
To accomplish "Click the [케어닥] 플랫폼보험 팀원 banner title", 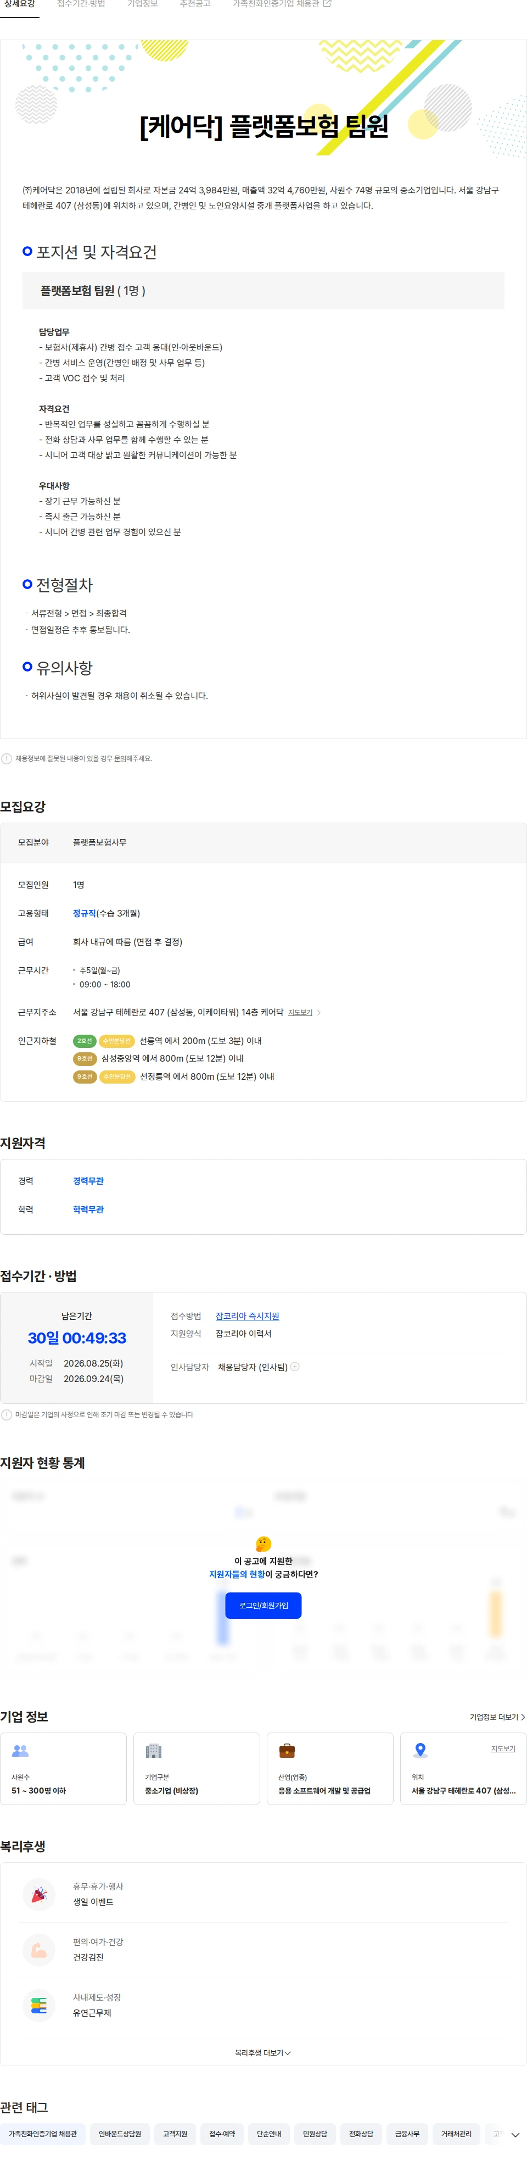I will click(263, 127).
